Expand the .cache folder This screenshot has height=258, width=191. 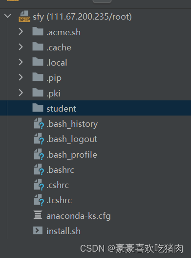point(21,47)
